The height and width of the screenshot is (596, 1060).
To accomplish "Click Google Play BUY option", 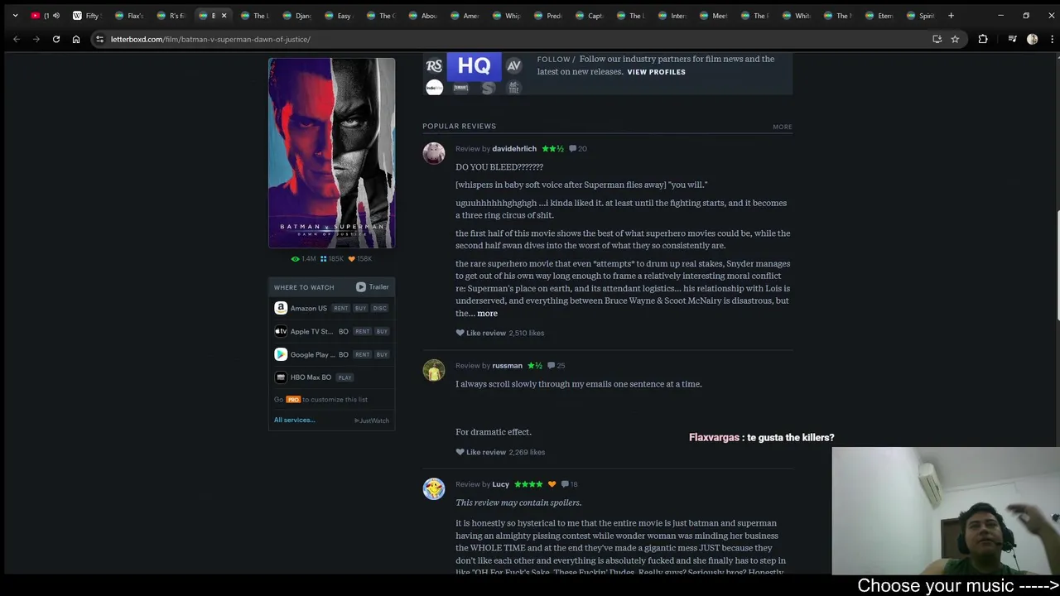I will (x=382, y=355).
